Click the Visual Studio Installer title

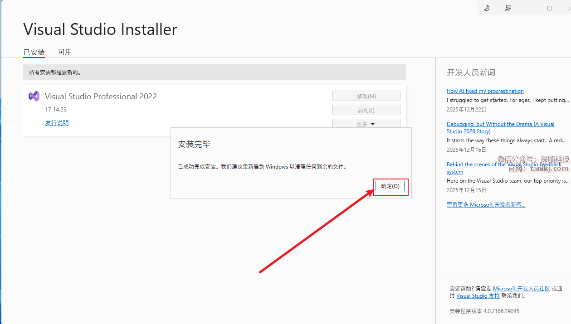100,29
